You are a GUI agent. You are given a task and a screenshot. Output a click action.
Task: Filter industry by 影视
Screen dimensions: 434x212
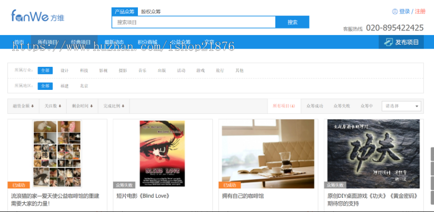(x=103, y=70)
